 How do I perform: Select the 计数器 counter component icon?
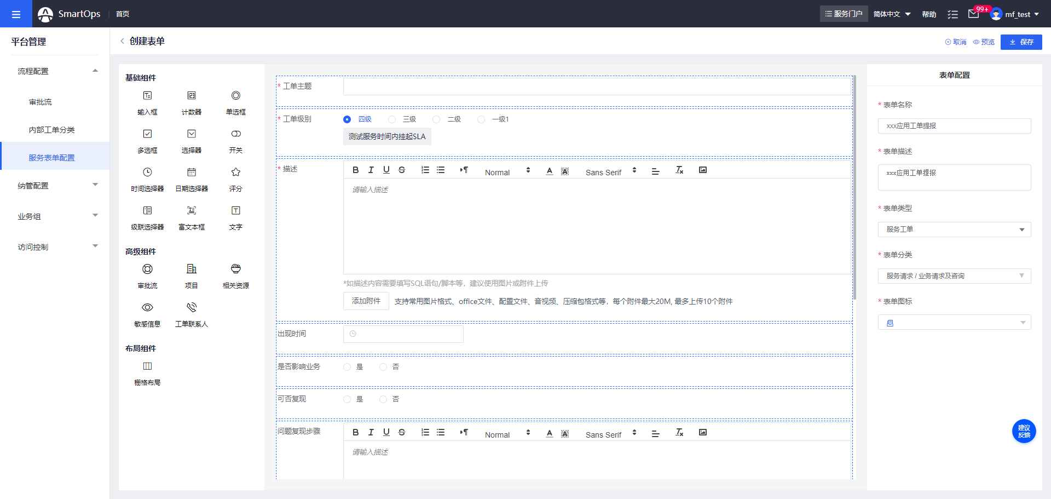[192, 96]
